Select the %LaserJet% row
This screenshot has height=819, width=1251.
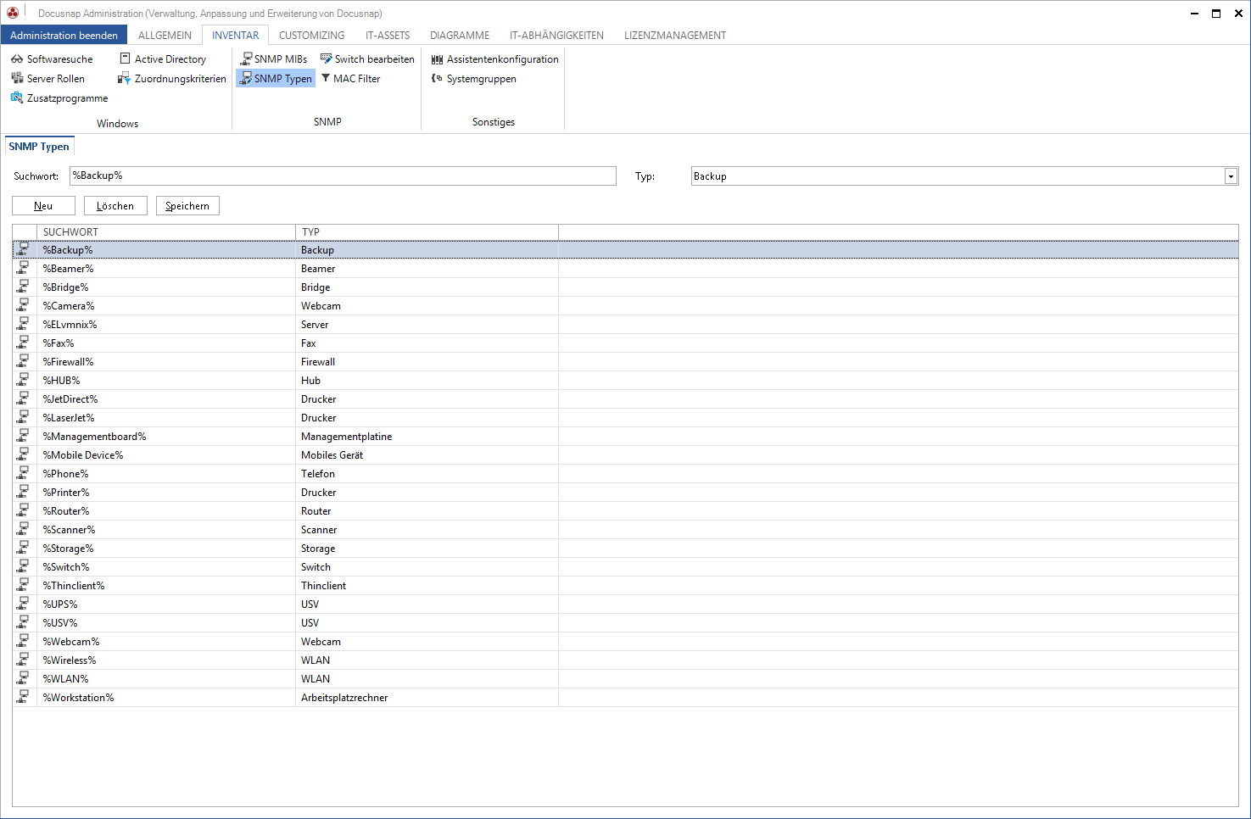pos(625,418)
